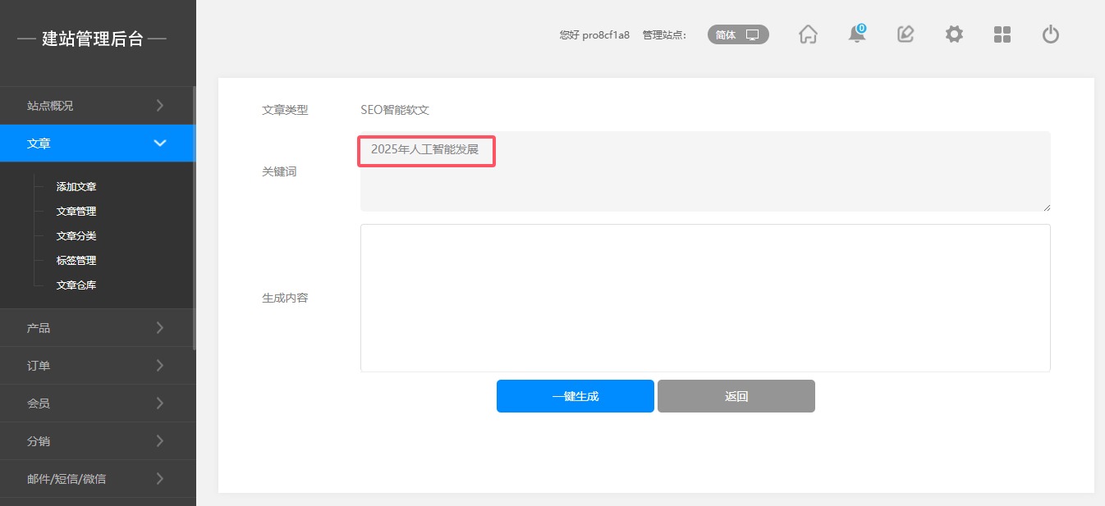Expand the 邮件/短信/微信 menu
This screenshot has width=1105, height=506.
97,479
